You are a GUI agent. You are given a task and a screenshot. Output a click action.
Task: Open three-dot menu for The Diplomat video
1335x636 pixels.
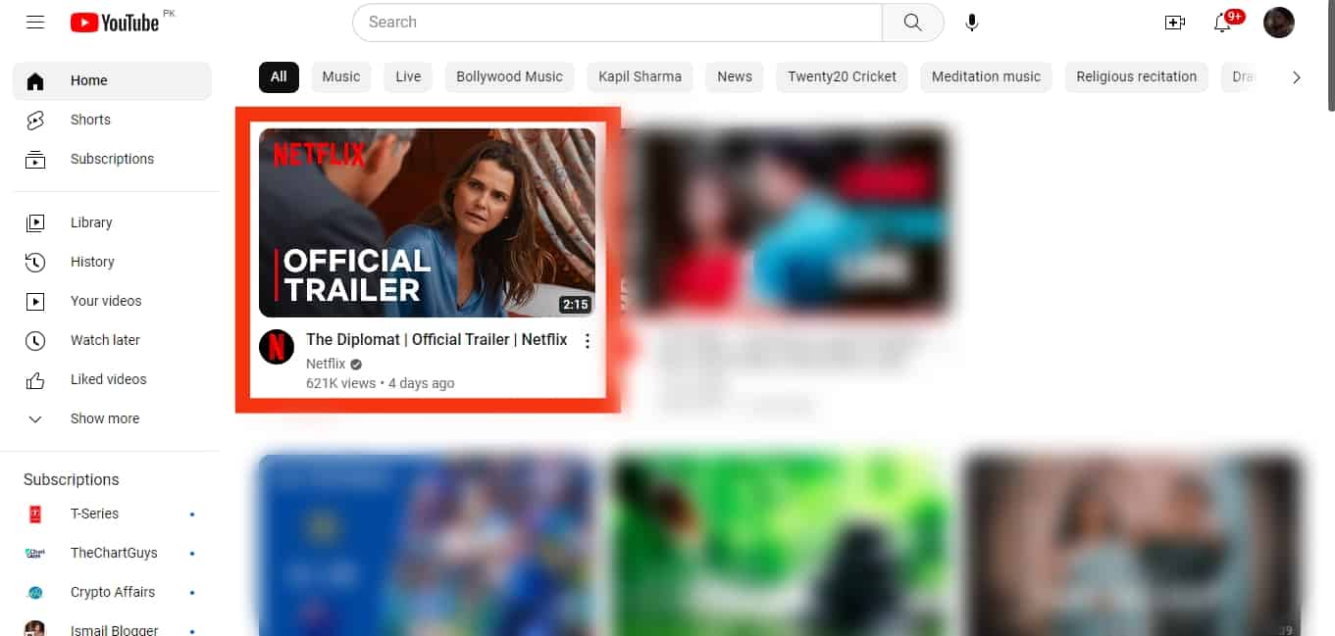click(x=588, y=341)
